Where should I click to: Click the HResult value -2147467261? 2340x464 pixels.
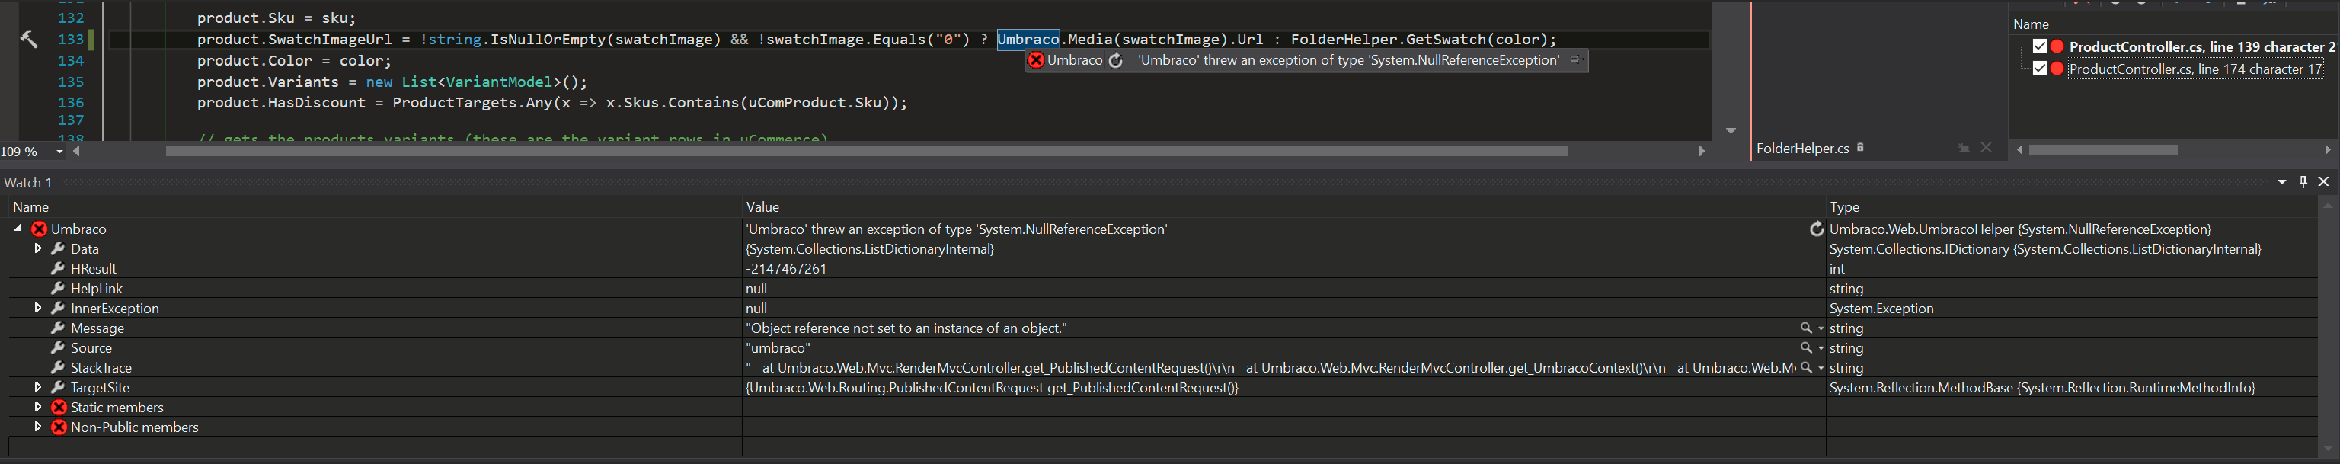(786, 269)
